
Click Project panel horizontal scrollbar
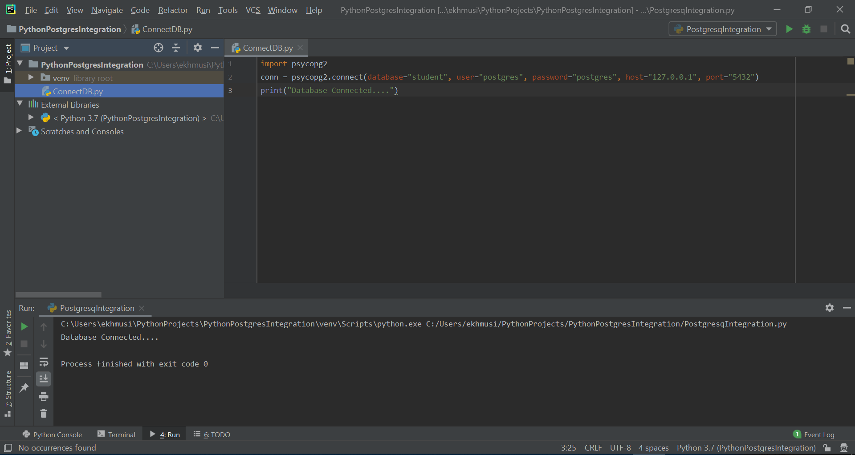(58, 295)
